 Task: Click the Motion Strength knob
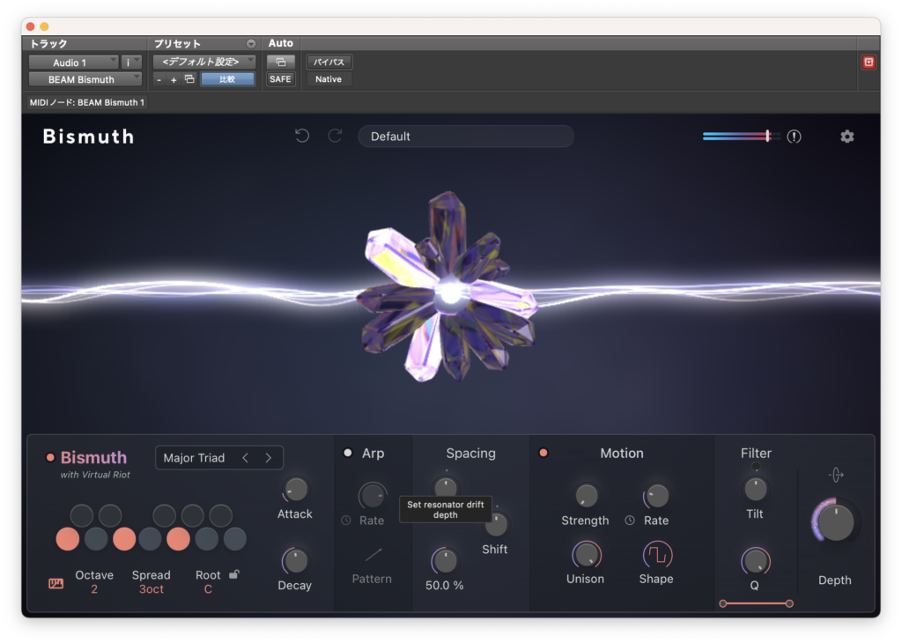[x=586, y=495]
